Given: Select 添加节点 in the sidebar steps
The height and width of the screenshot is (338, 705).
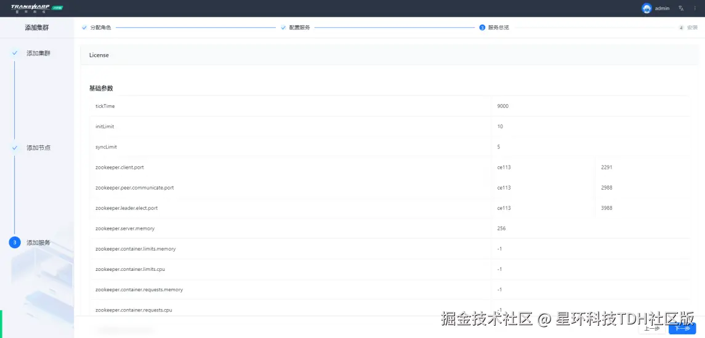Looking at the screenshot, I should pos(39,148).
